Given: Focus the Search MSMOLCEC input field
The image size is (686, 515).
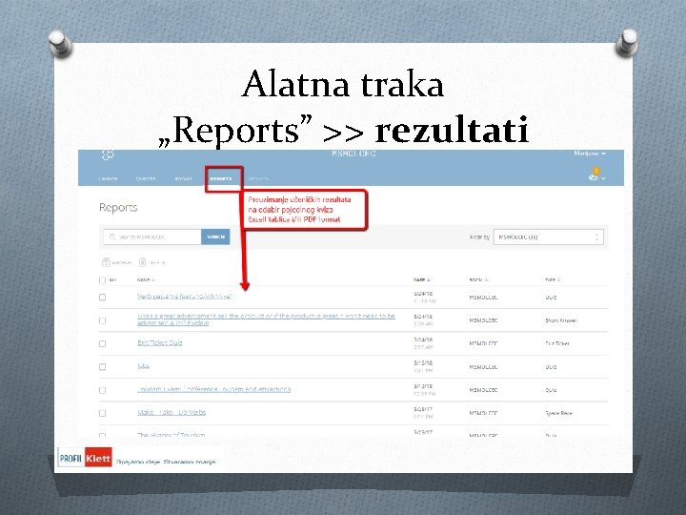Looking at the screenshot, I should point(152,237).
